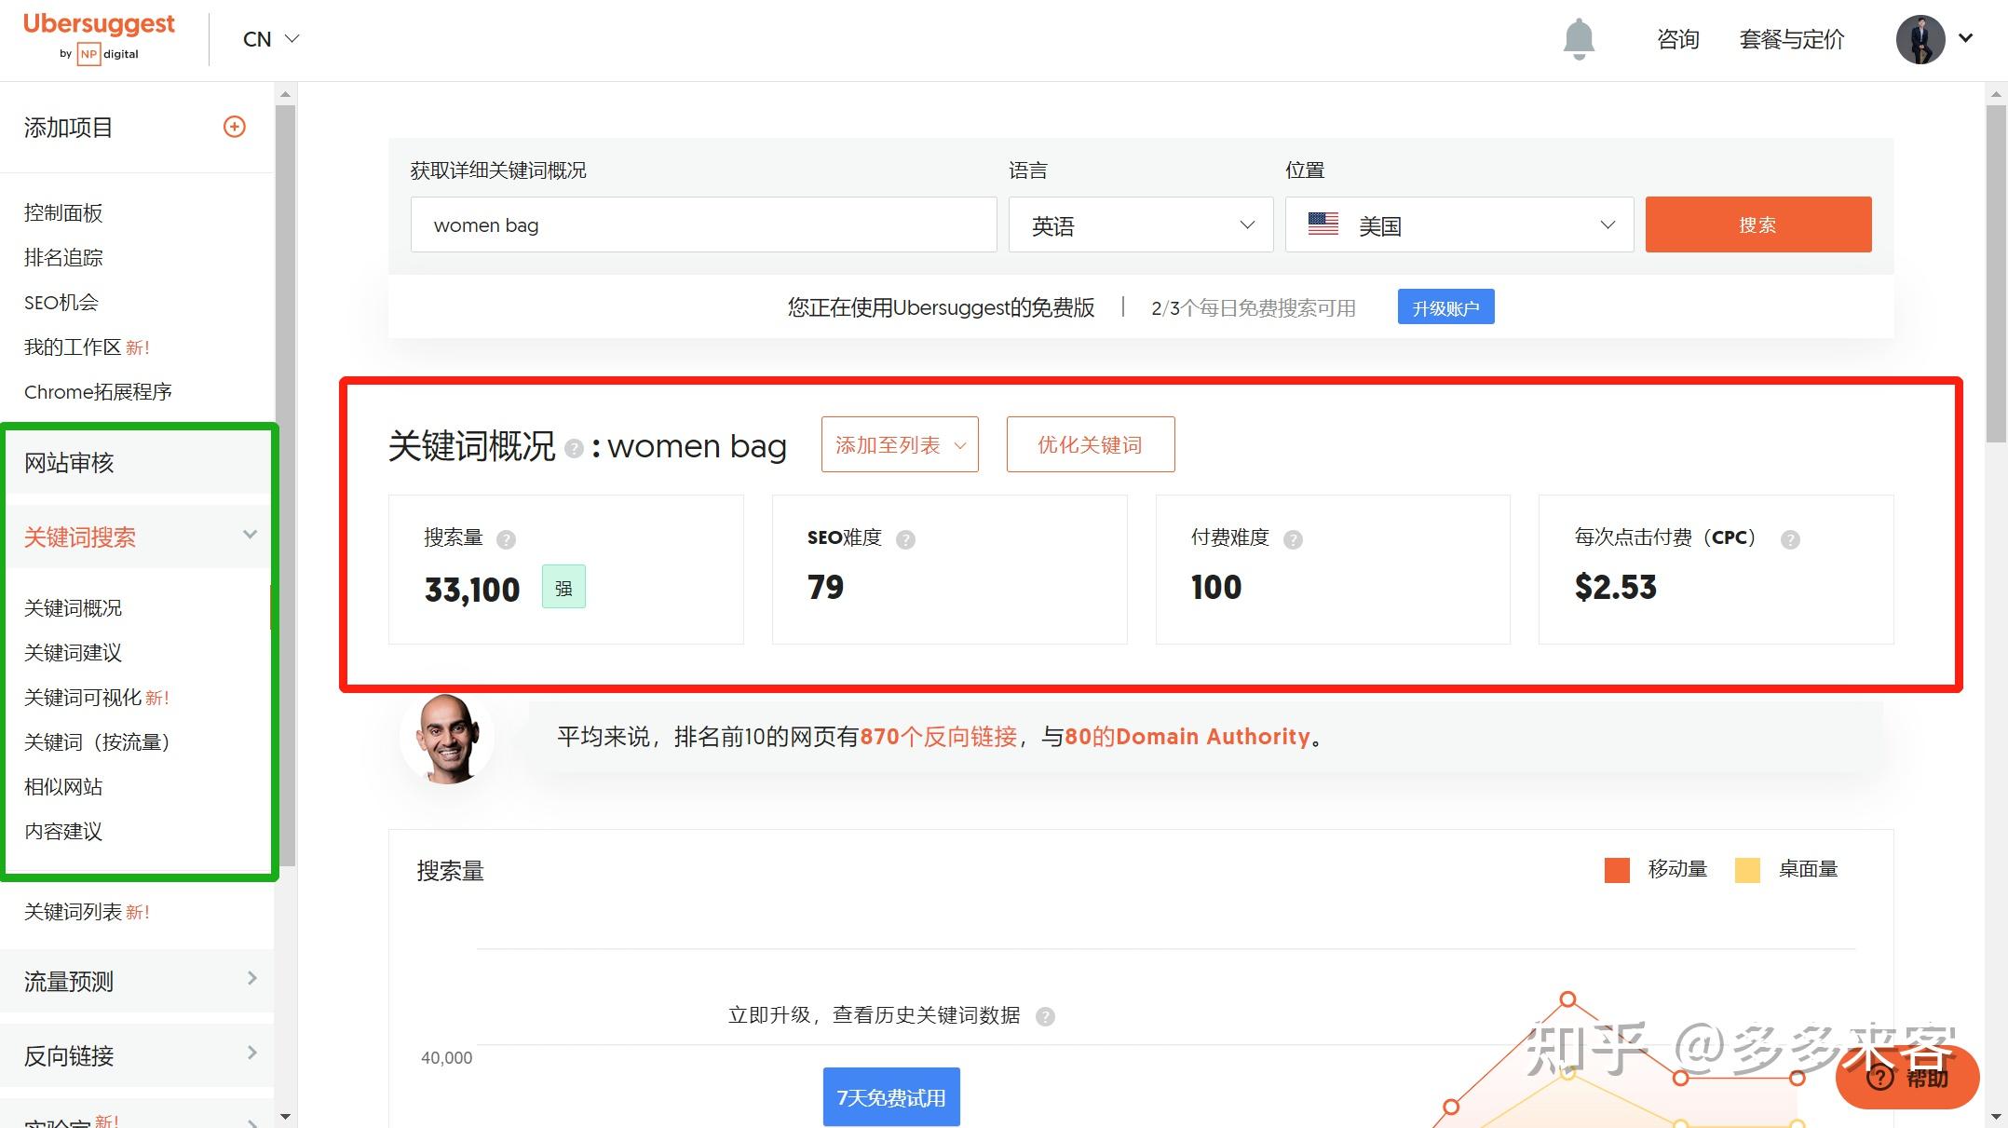Click the help icon next to 搜索量
The image size is (2008, 1128).
(x=506, y=539)
